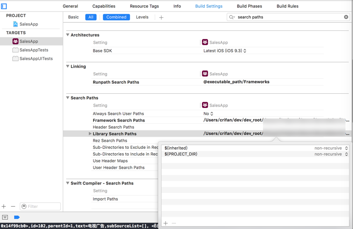353x229 pixels.
Task: Click the @executable_path/Frameworks value
Action: point(237,82)
